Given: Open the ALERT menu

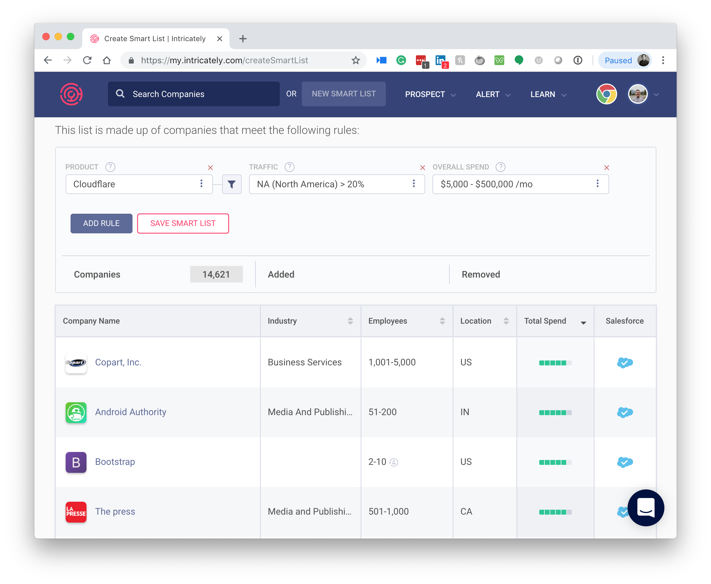Looking at the screenshot, I should pyautogui.click(x=493, y=95).
